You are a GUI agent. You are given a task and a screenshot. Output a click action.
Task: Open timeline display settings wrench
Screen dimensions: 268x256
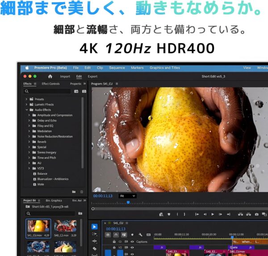[x=140, y=235]
